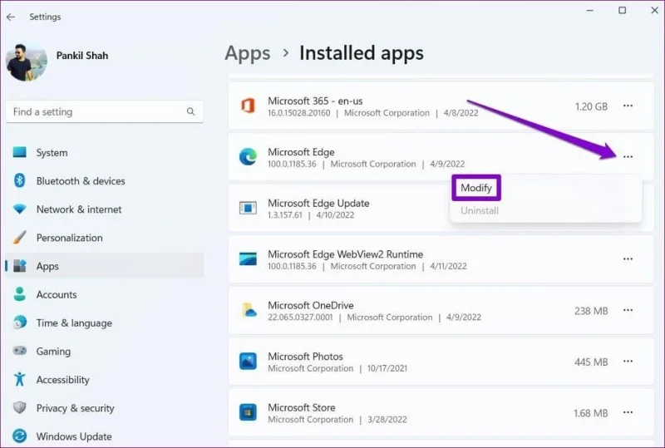Click the Pankil Shah account name
This screenshot has height=448, width=665.
click(82, 56)
